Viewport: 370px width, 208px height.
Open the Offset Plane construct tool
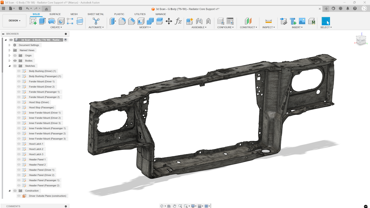click(248, 21)
